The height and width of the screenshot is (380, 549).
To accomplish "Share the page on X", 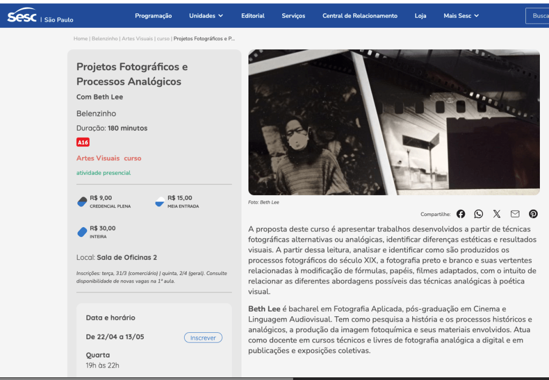I will 497,214.
